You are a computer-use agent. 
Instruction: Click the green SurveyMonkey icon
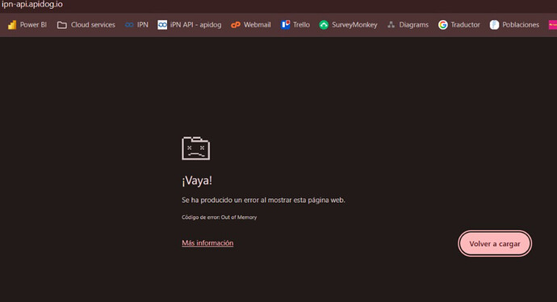click(x=324, y=25)
